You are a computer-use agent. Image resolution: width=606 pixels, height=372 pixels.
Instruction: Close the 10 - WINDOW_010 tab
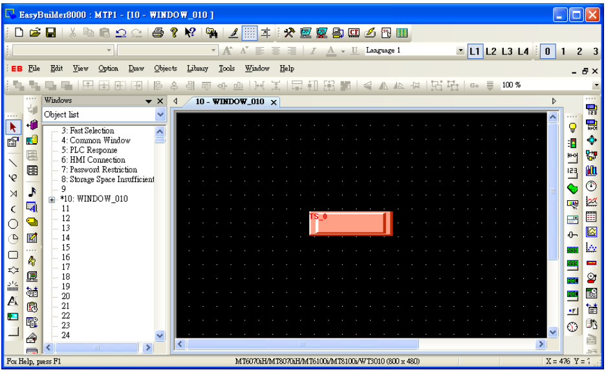point(274,102)
